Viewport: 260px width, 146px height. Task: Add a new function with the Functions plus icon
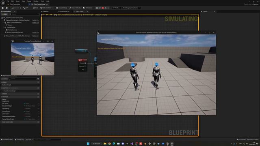tap(38, 88)
